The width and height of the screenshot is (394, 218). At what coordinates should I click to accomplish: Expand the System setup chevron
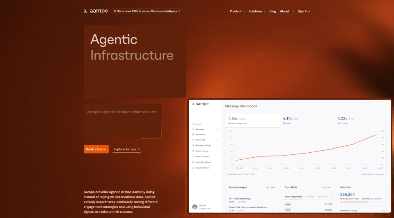coord(218,151)
